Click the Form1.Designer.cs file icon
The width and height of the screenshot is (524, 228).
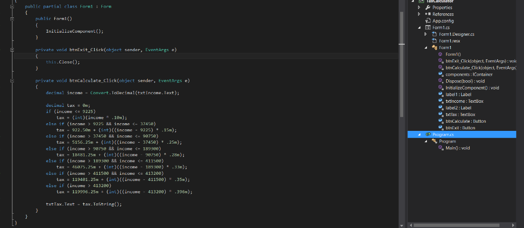[434, 34]
